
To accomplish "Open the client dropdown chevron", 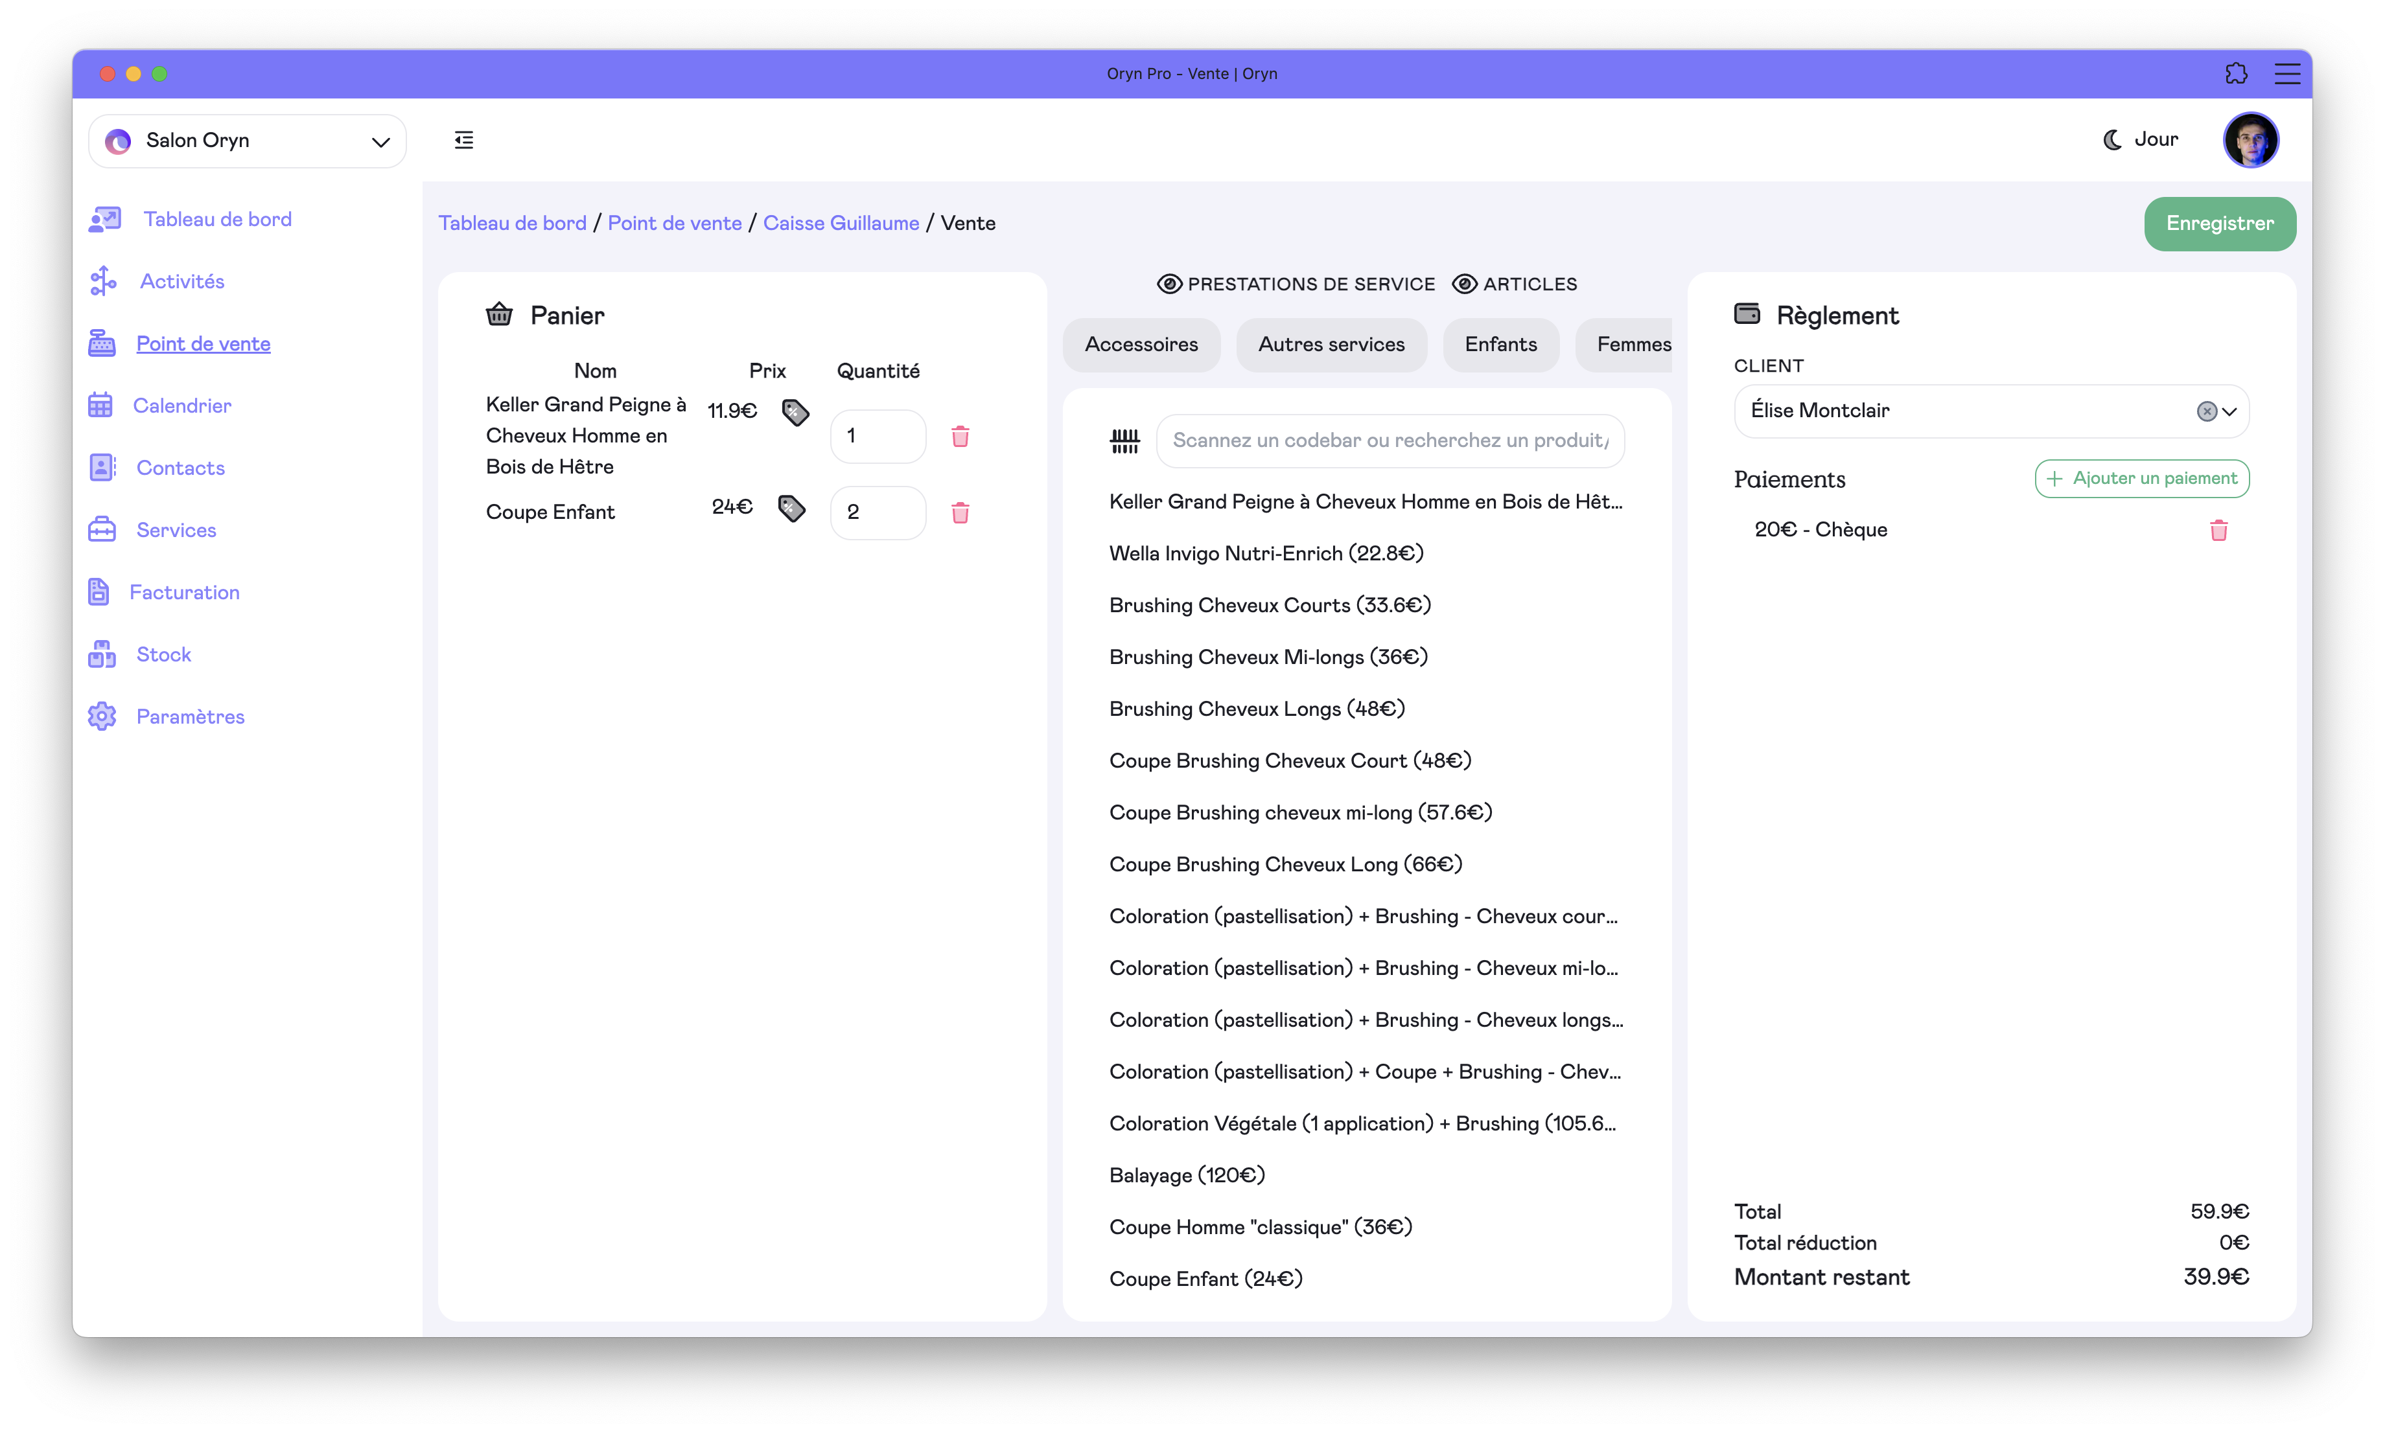I will pyautogui.click(x=2229, y=411).
